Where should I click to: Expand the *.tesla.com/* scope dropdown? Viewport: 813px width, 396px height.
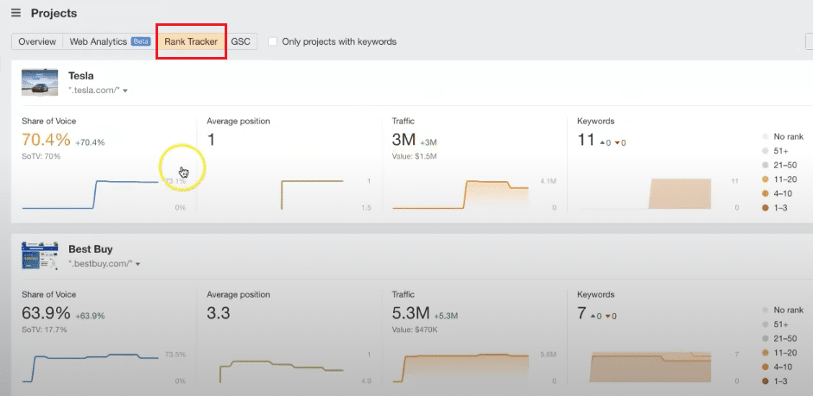[98, 91]
